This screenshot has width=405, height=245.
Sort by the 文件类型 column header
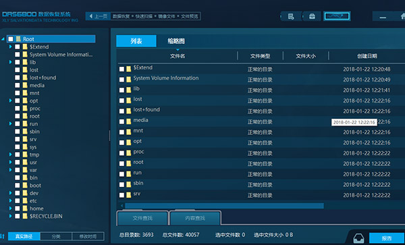260,56
